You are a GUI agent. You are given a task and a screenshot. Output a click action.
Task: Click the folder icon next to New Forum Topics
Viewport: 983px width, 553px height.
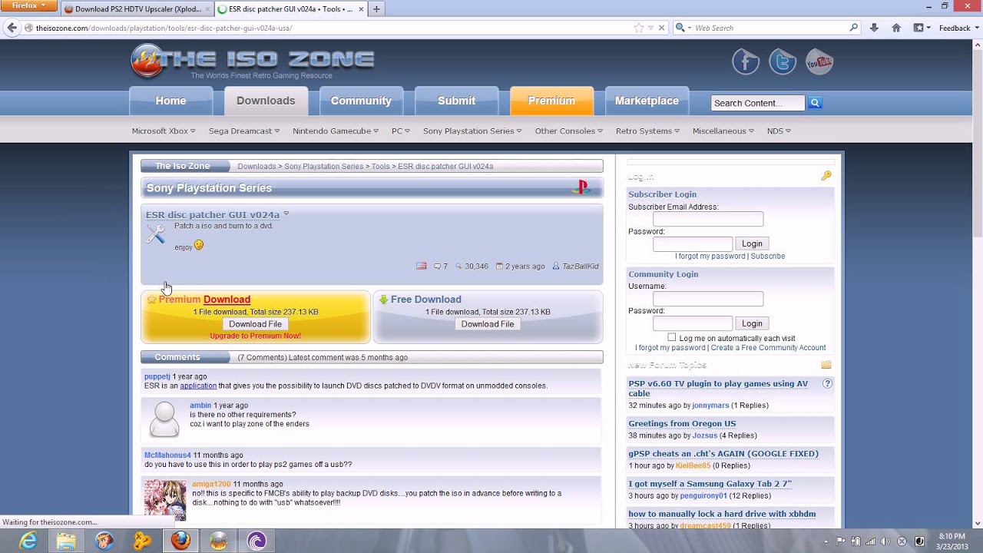pos(826,365)
